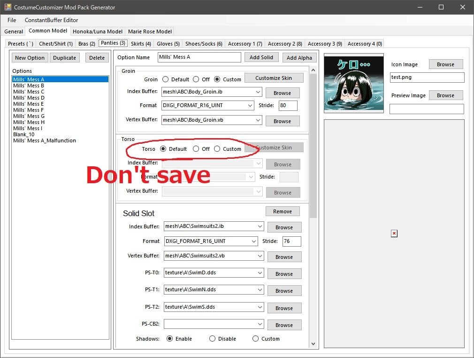The height and width of the screenshot is (358, 474).
Task: Set Shadows to Enable
Action: click(x=169, y=339)
